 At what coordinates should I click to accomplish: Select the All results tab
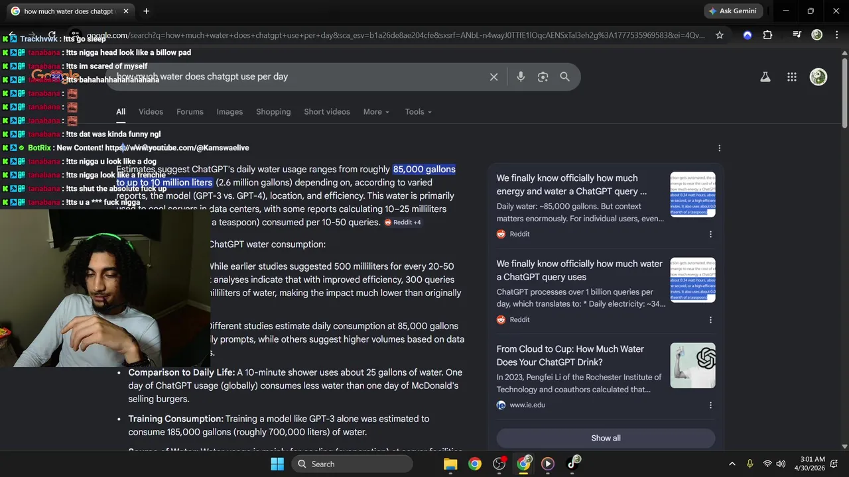click(x=121, y=112)
